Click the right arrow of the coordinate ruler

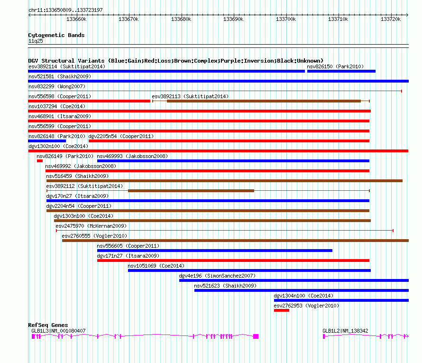point(407,15)
